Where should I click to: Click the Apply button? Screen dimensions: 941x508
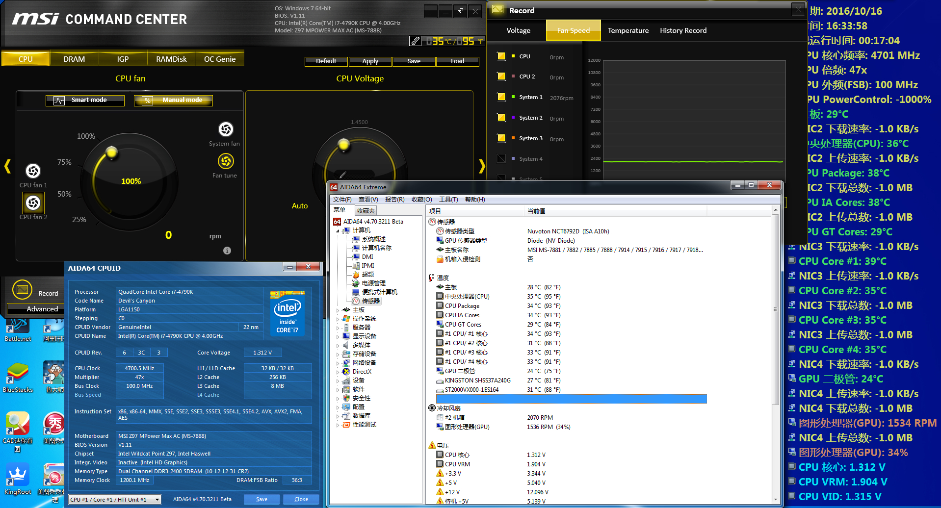click(x=370, y=61)
